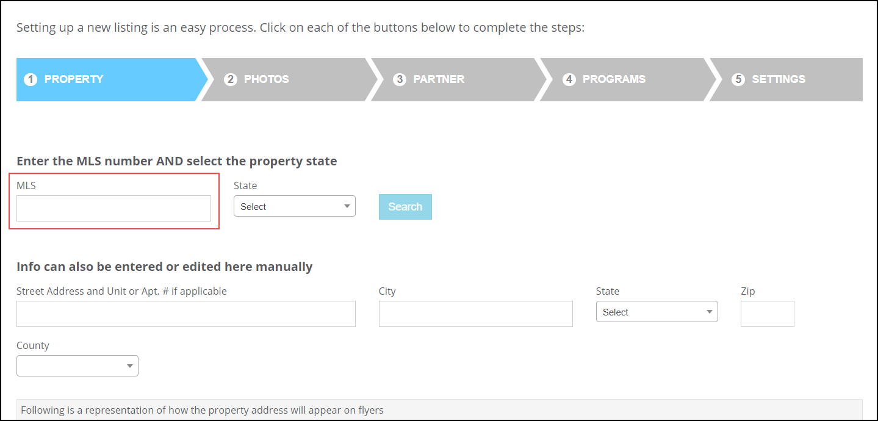Click the City text field
Viewport: 878px width, 421px height.
click(x=476, y=314)
